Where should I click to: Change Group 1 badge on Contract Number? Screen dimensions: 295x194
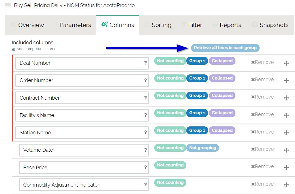click(x=197, y=95)
